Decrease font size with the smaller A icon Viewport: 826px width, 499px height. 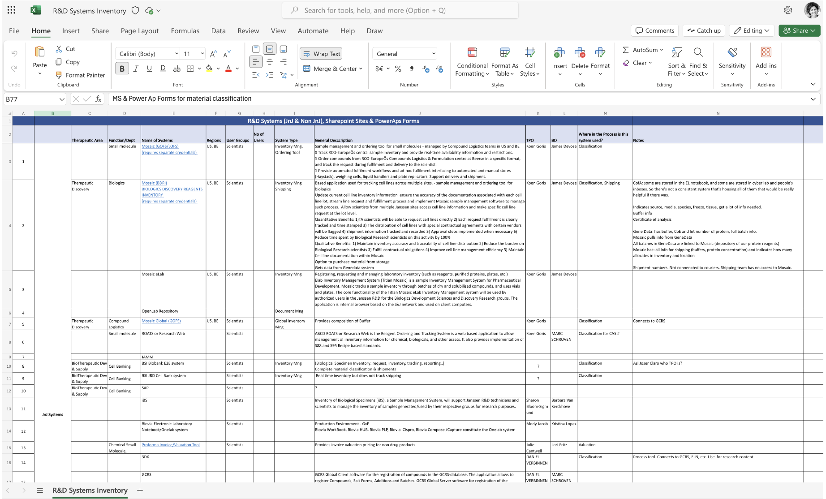227,54
